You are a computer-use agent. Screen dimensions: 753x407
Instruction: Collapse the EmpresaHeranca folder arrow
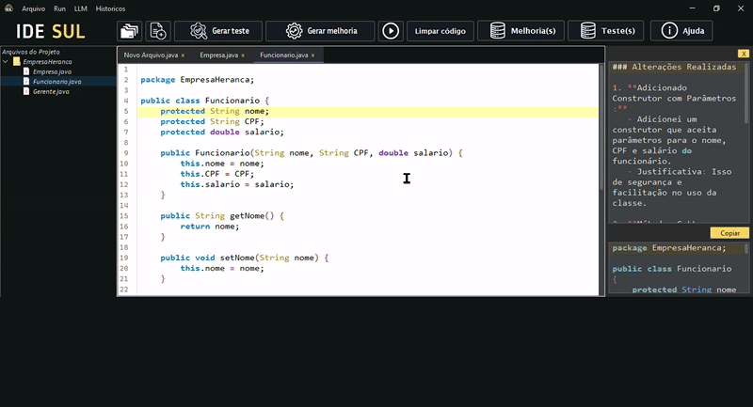click(6, 62)
